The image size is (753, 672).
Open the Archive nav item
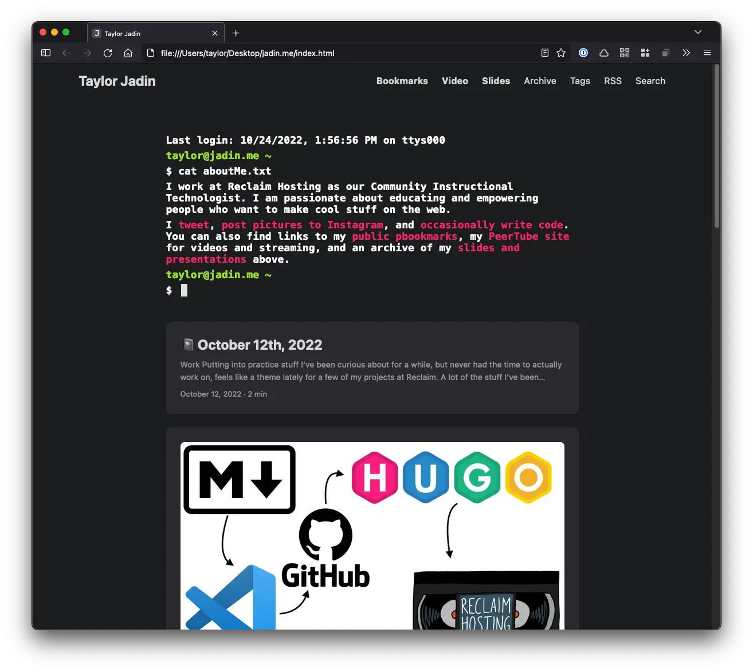point(540,81)
